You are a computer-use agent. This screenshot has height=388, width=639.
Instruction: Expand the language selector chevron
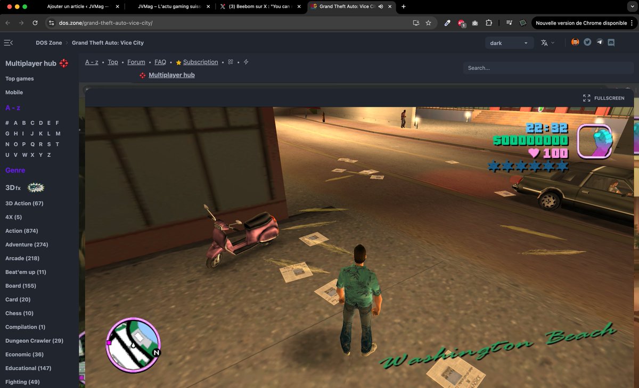pyautogui.click(x=554, y=42)
